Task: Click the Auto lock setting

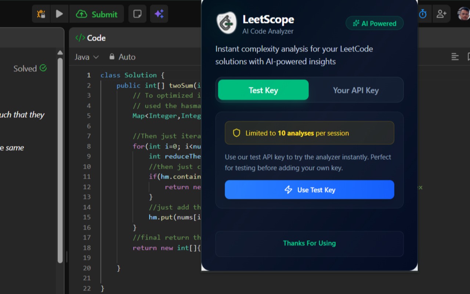Action: (x=122, y=57)
